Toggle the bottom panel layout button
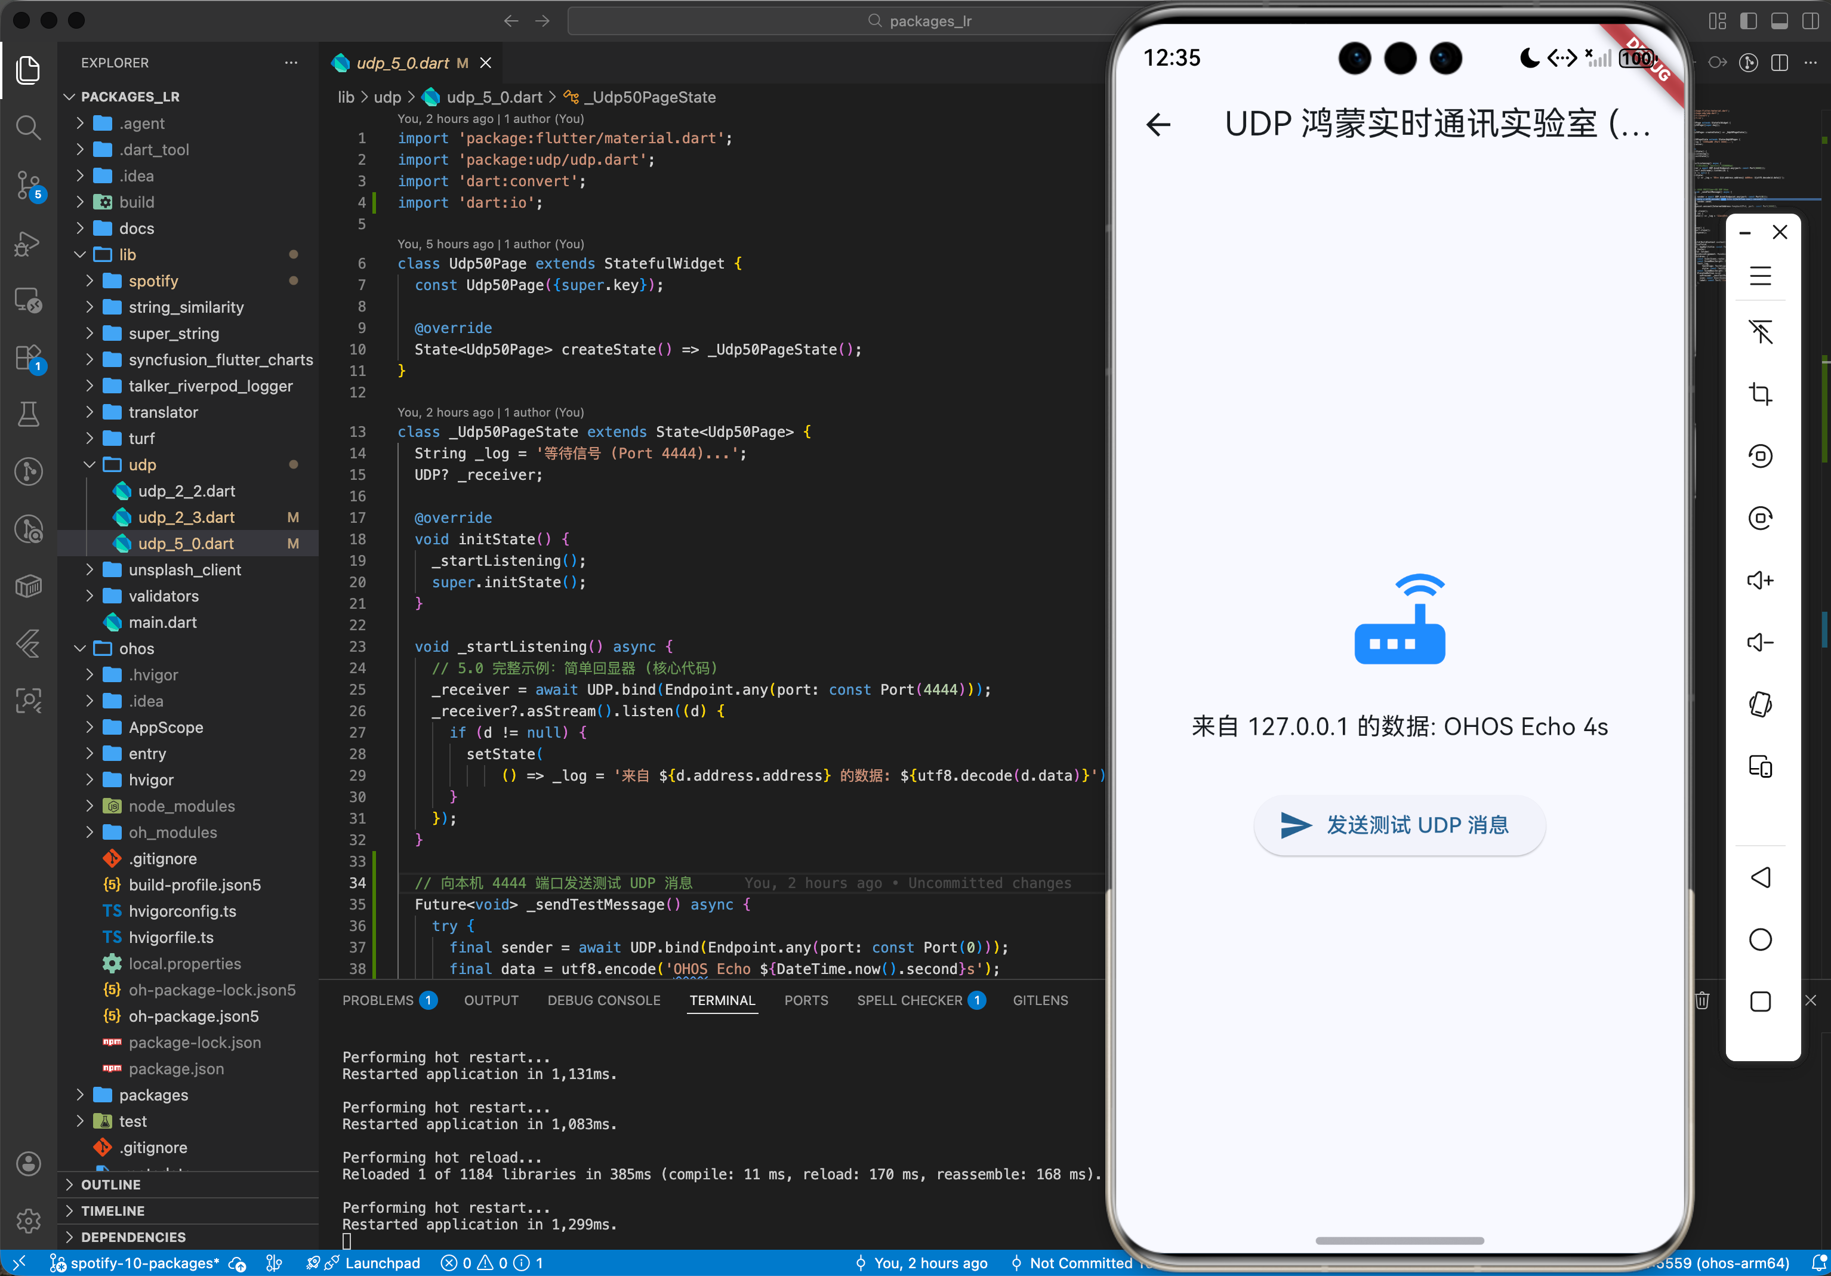This screenshot has height=1276, width=1831. point(1779,21)
